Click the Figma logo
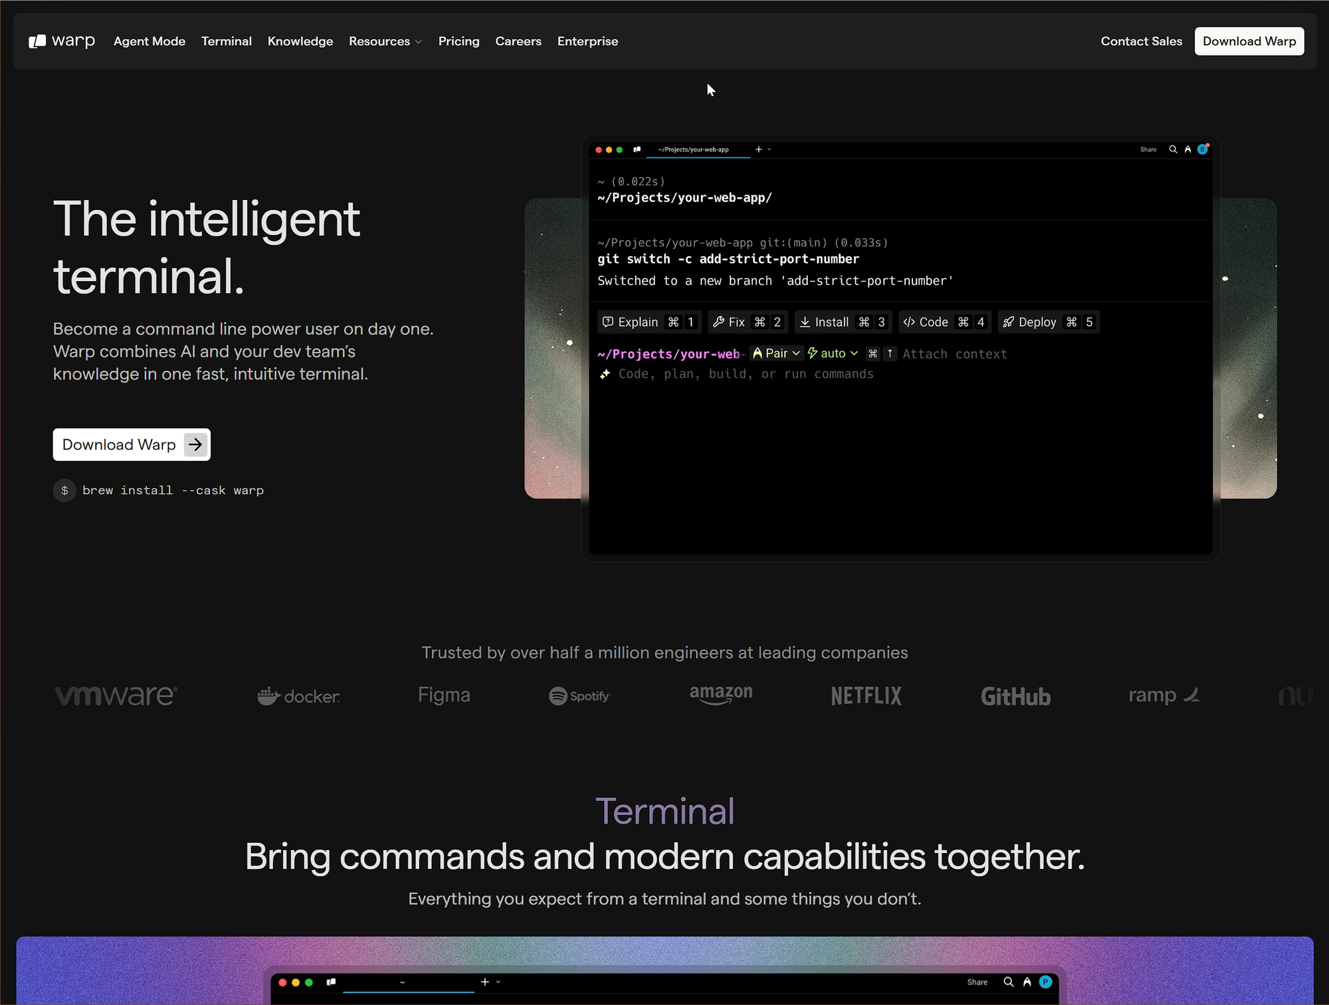 [x=444, y=695]
